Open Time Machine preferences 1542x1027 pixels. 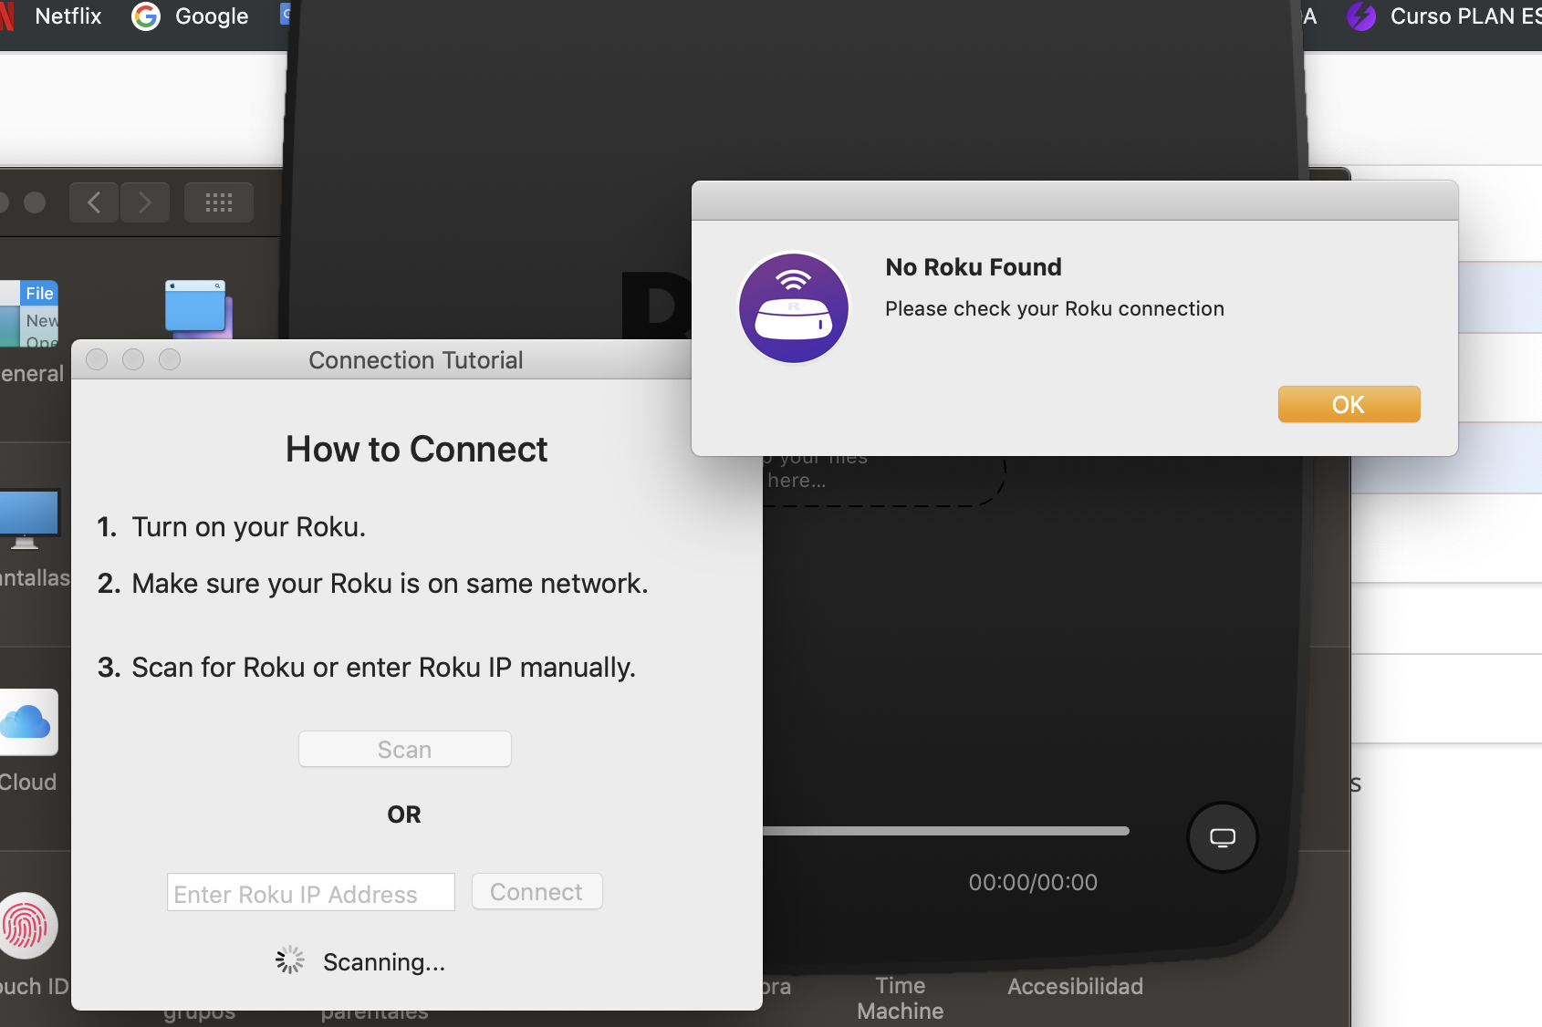[x=900, y=998]
